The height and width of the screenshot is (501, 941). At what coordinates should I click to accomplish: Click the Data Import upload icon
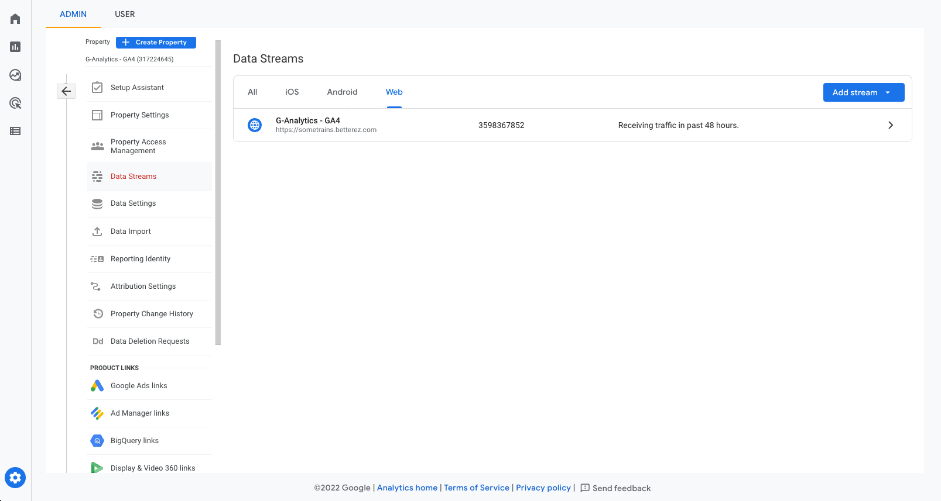pyautogui.click(x=97, y=232)
